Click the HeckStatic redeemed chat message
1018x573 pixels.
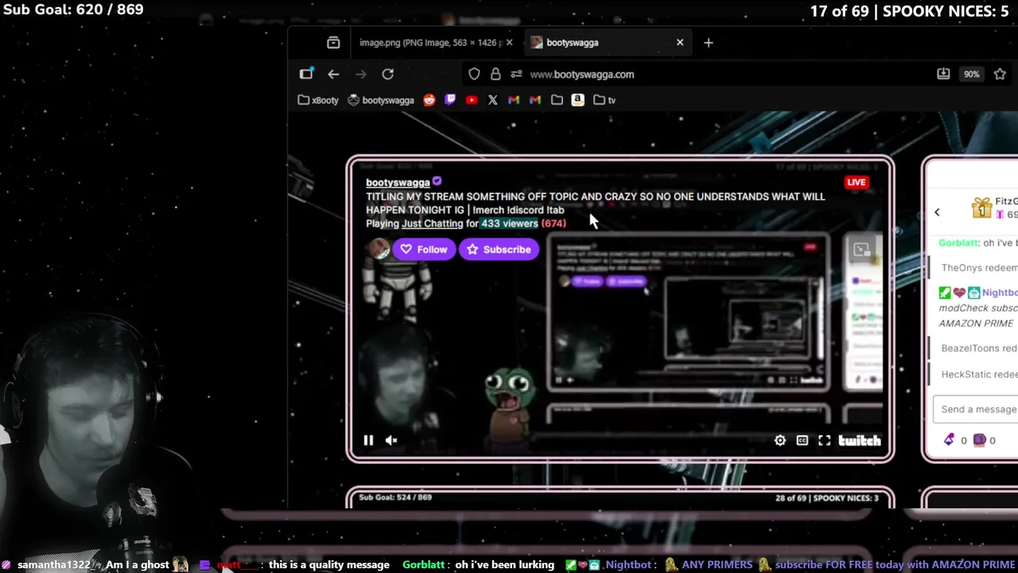(979, 374)
